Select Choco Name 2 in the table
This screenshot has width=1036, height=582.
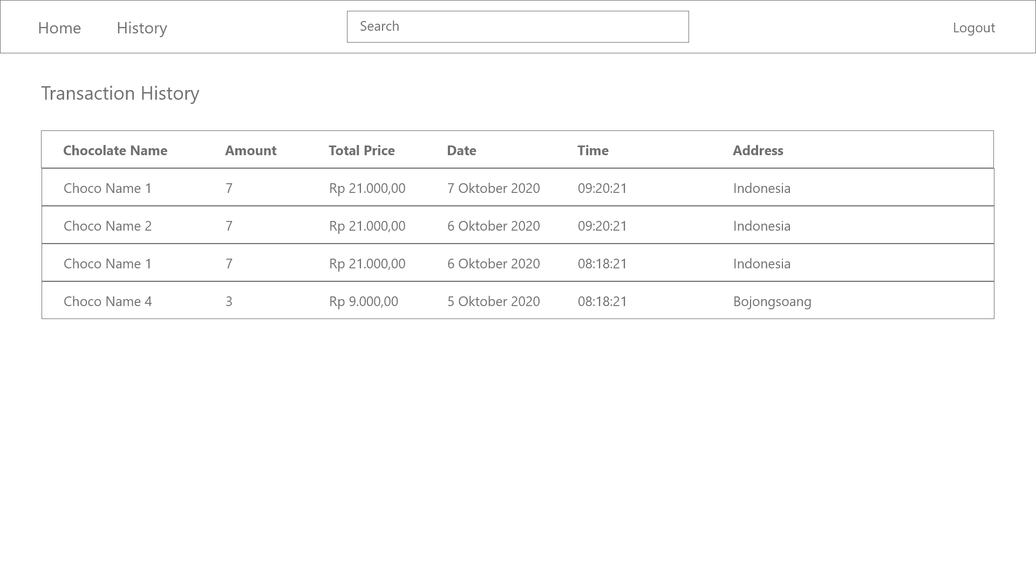click(x=107, y=226)
